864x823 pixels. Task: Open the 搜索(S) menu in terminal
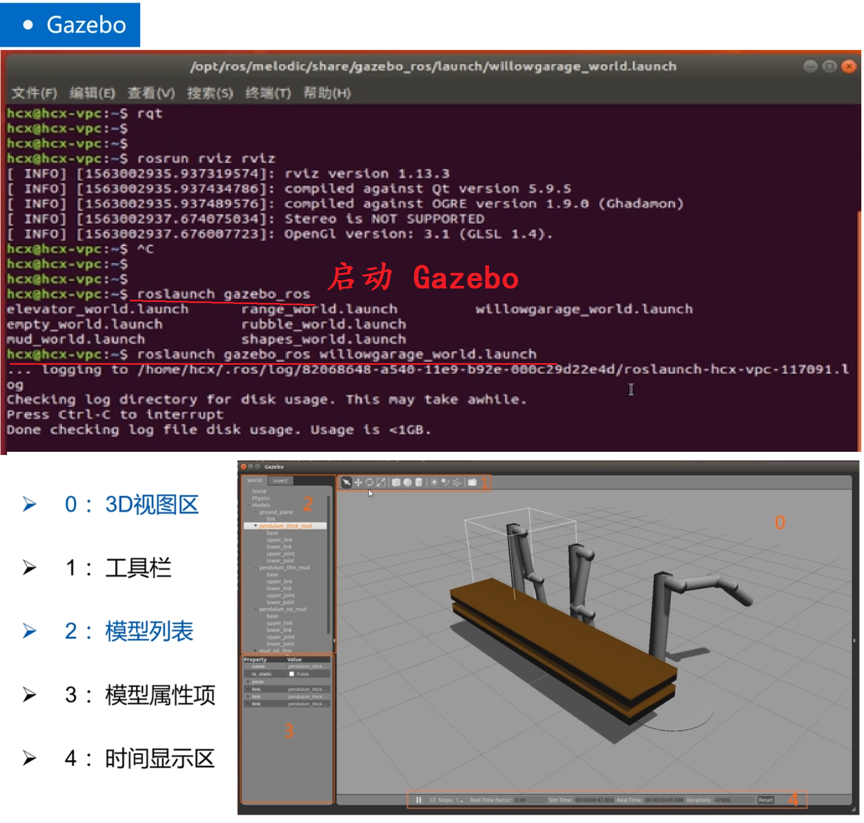[x=210, y=93]
